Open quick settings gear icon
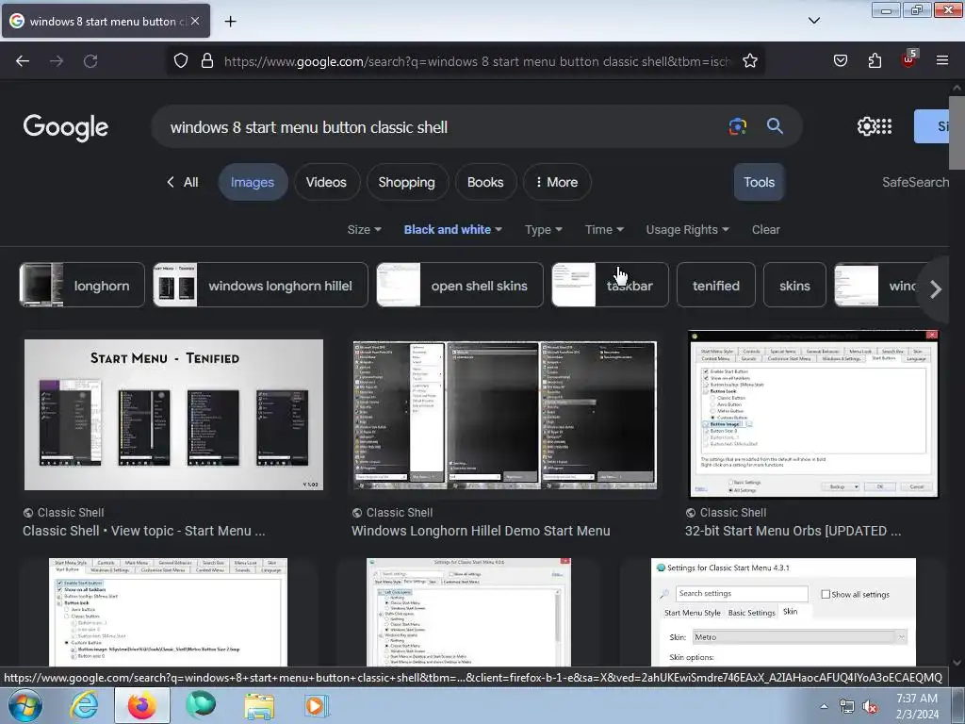Screen dimensions: 965x724 pyautogui.click(x=866, y=126)
